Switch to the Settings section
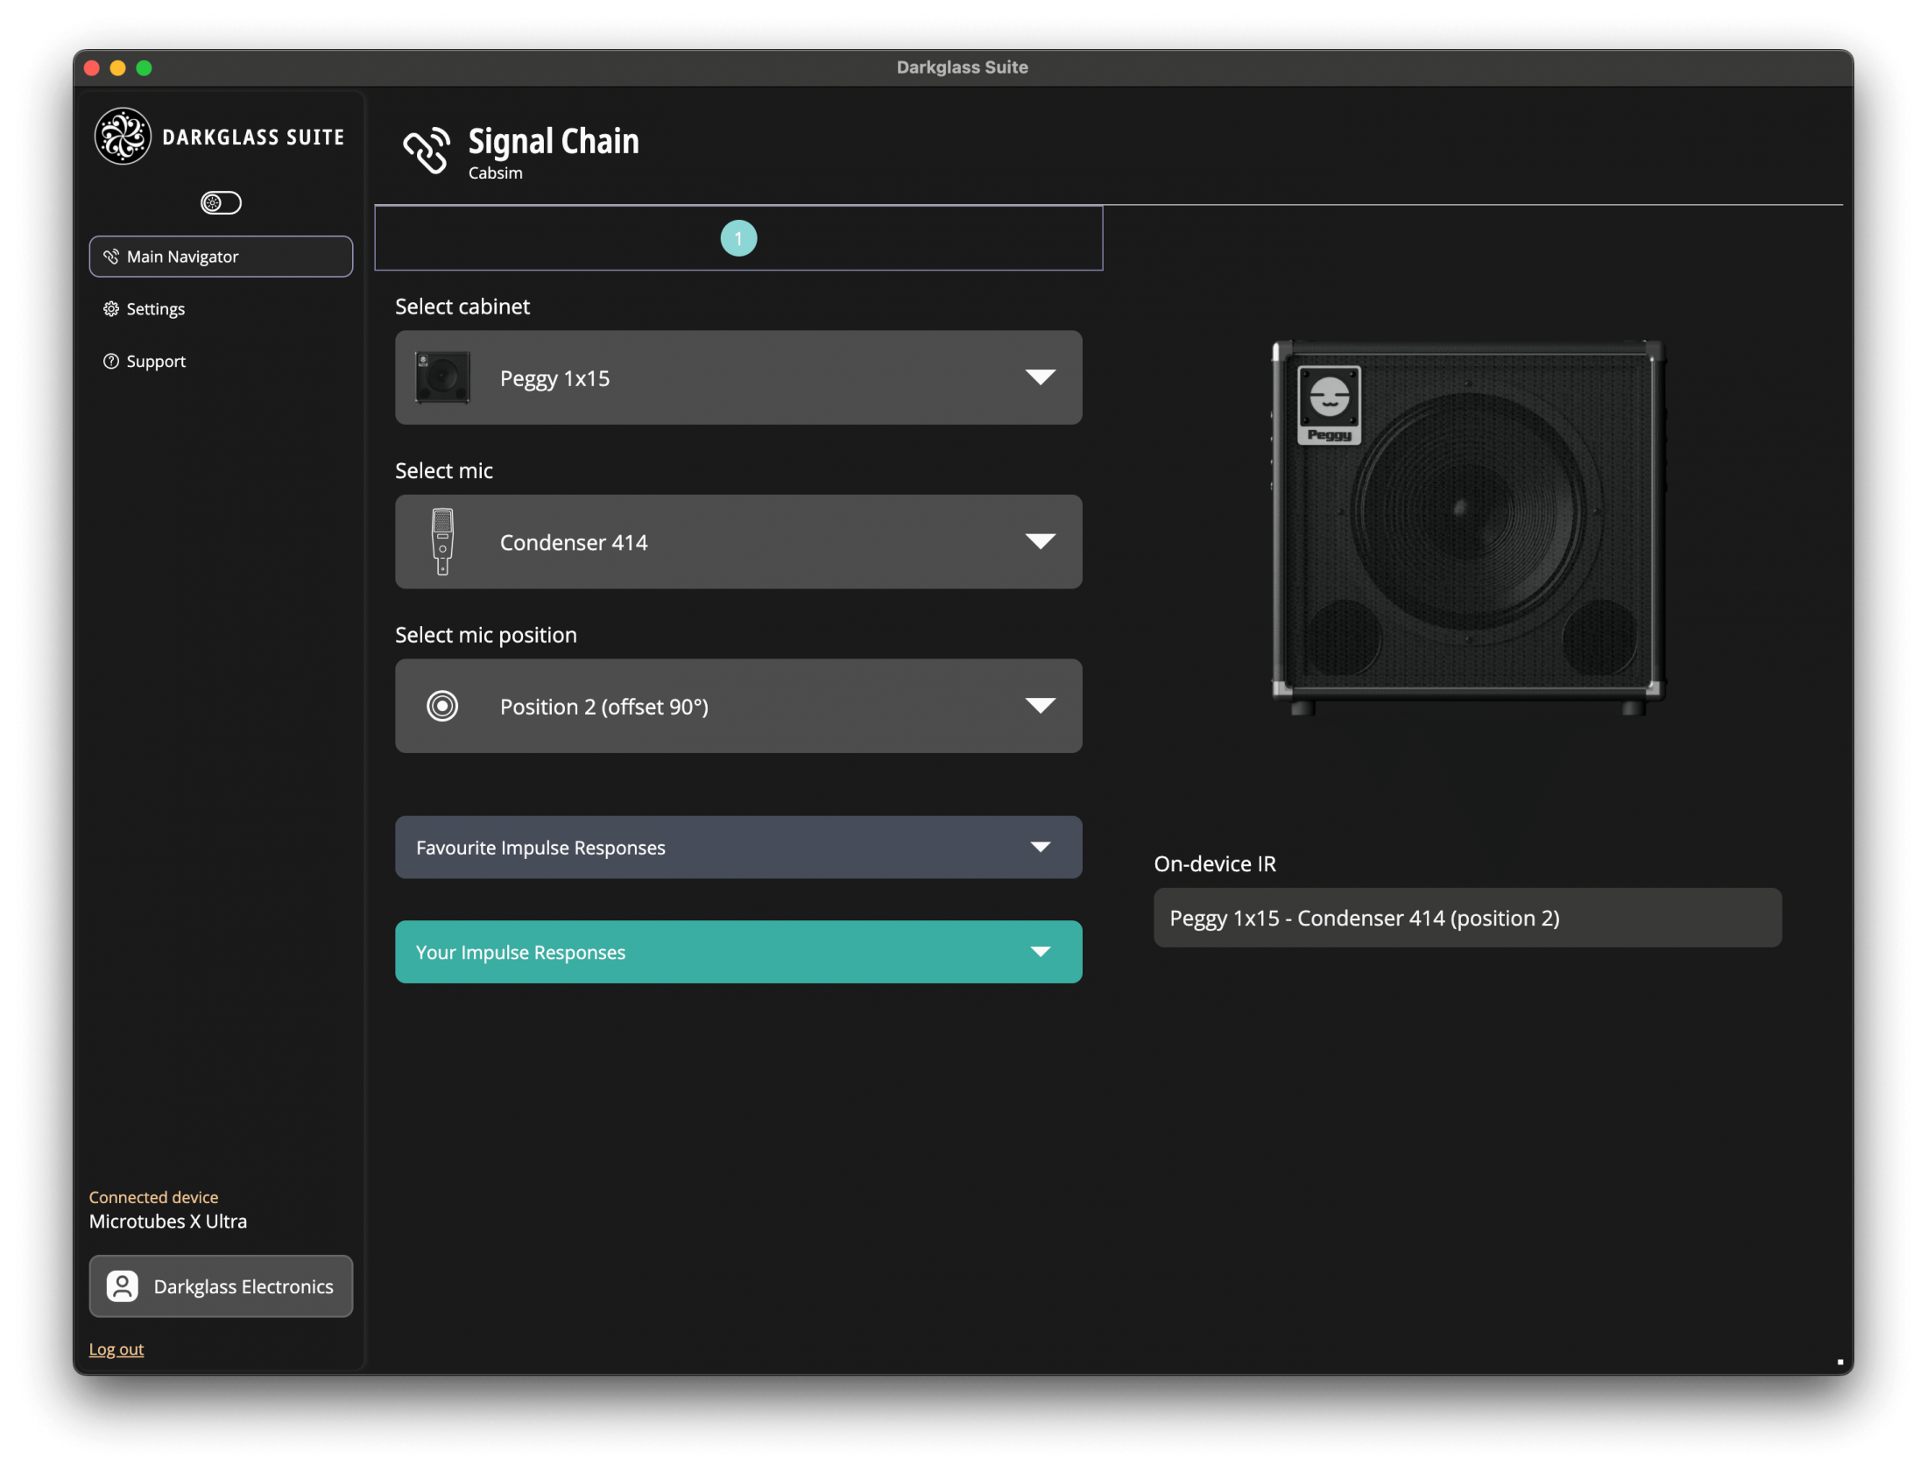 [155, 308]
